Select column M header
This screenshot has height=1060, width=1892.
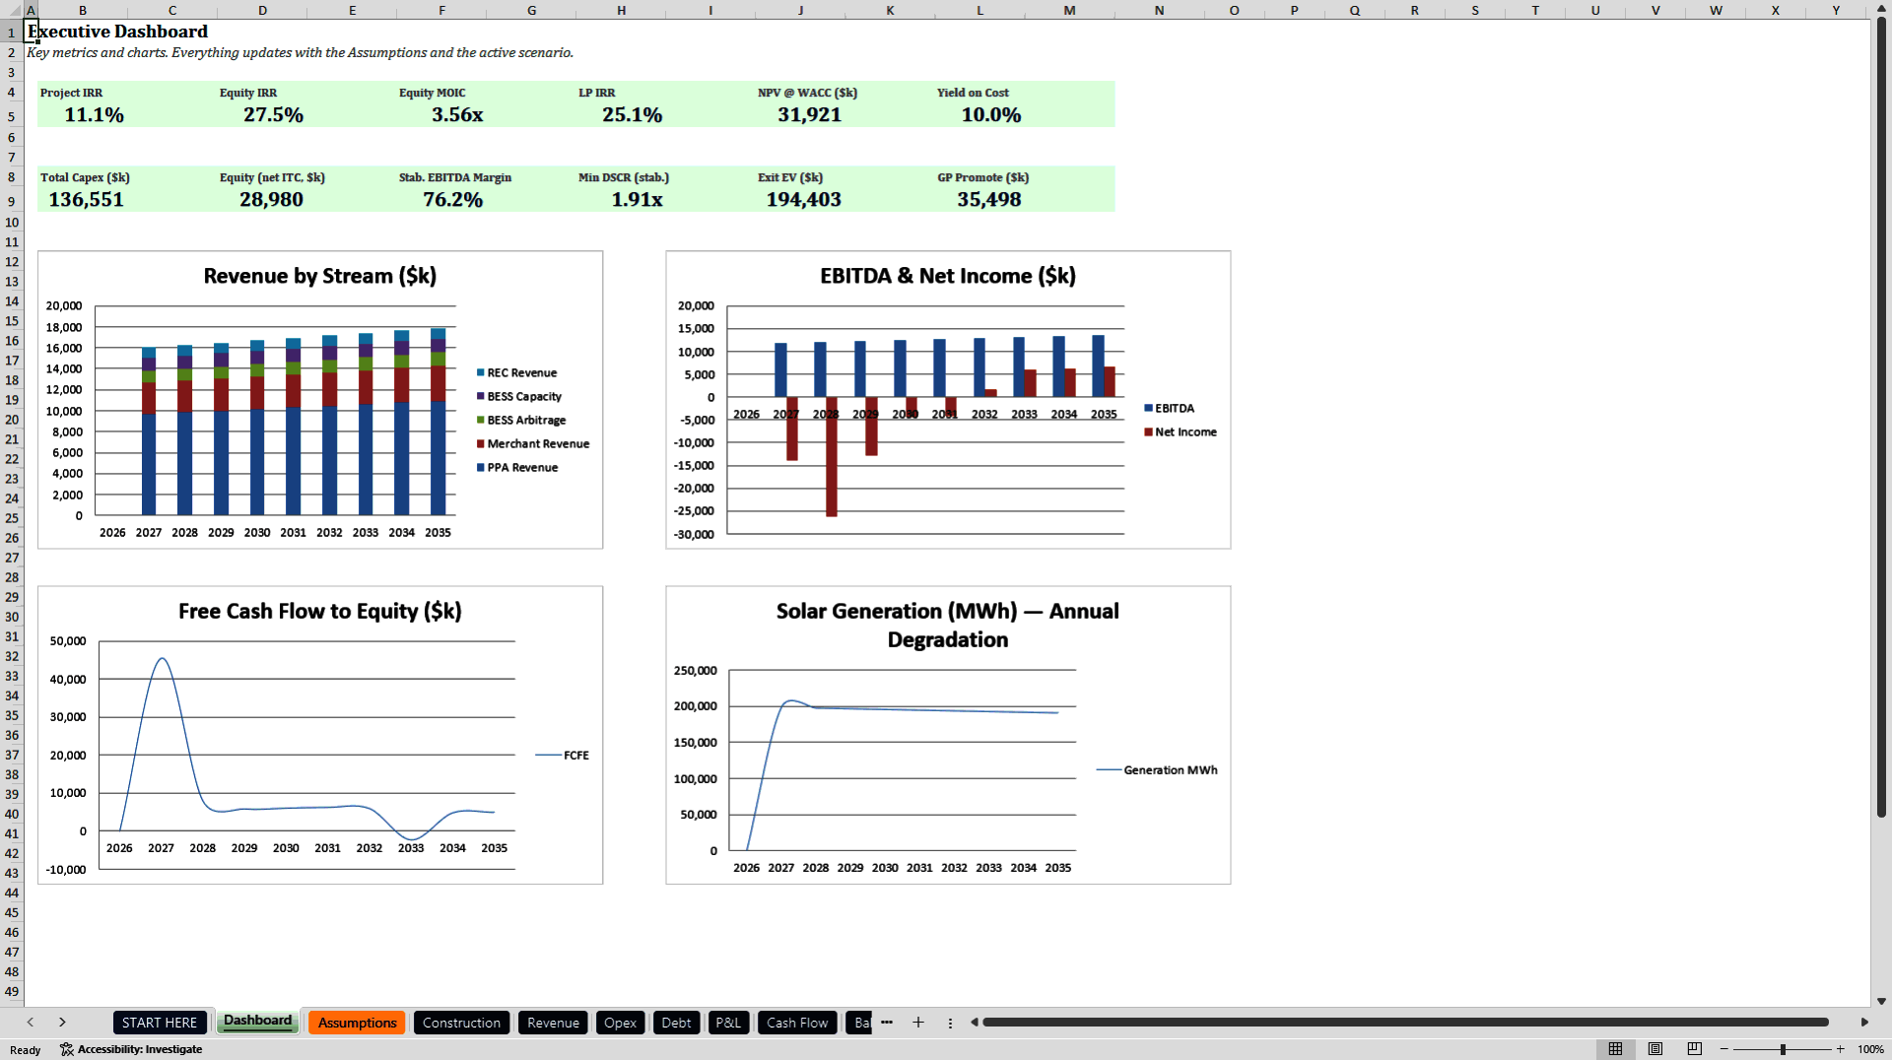pyautogui.click(x=1069, y=10)
